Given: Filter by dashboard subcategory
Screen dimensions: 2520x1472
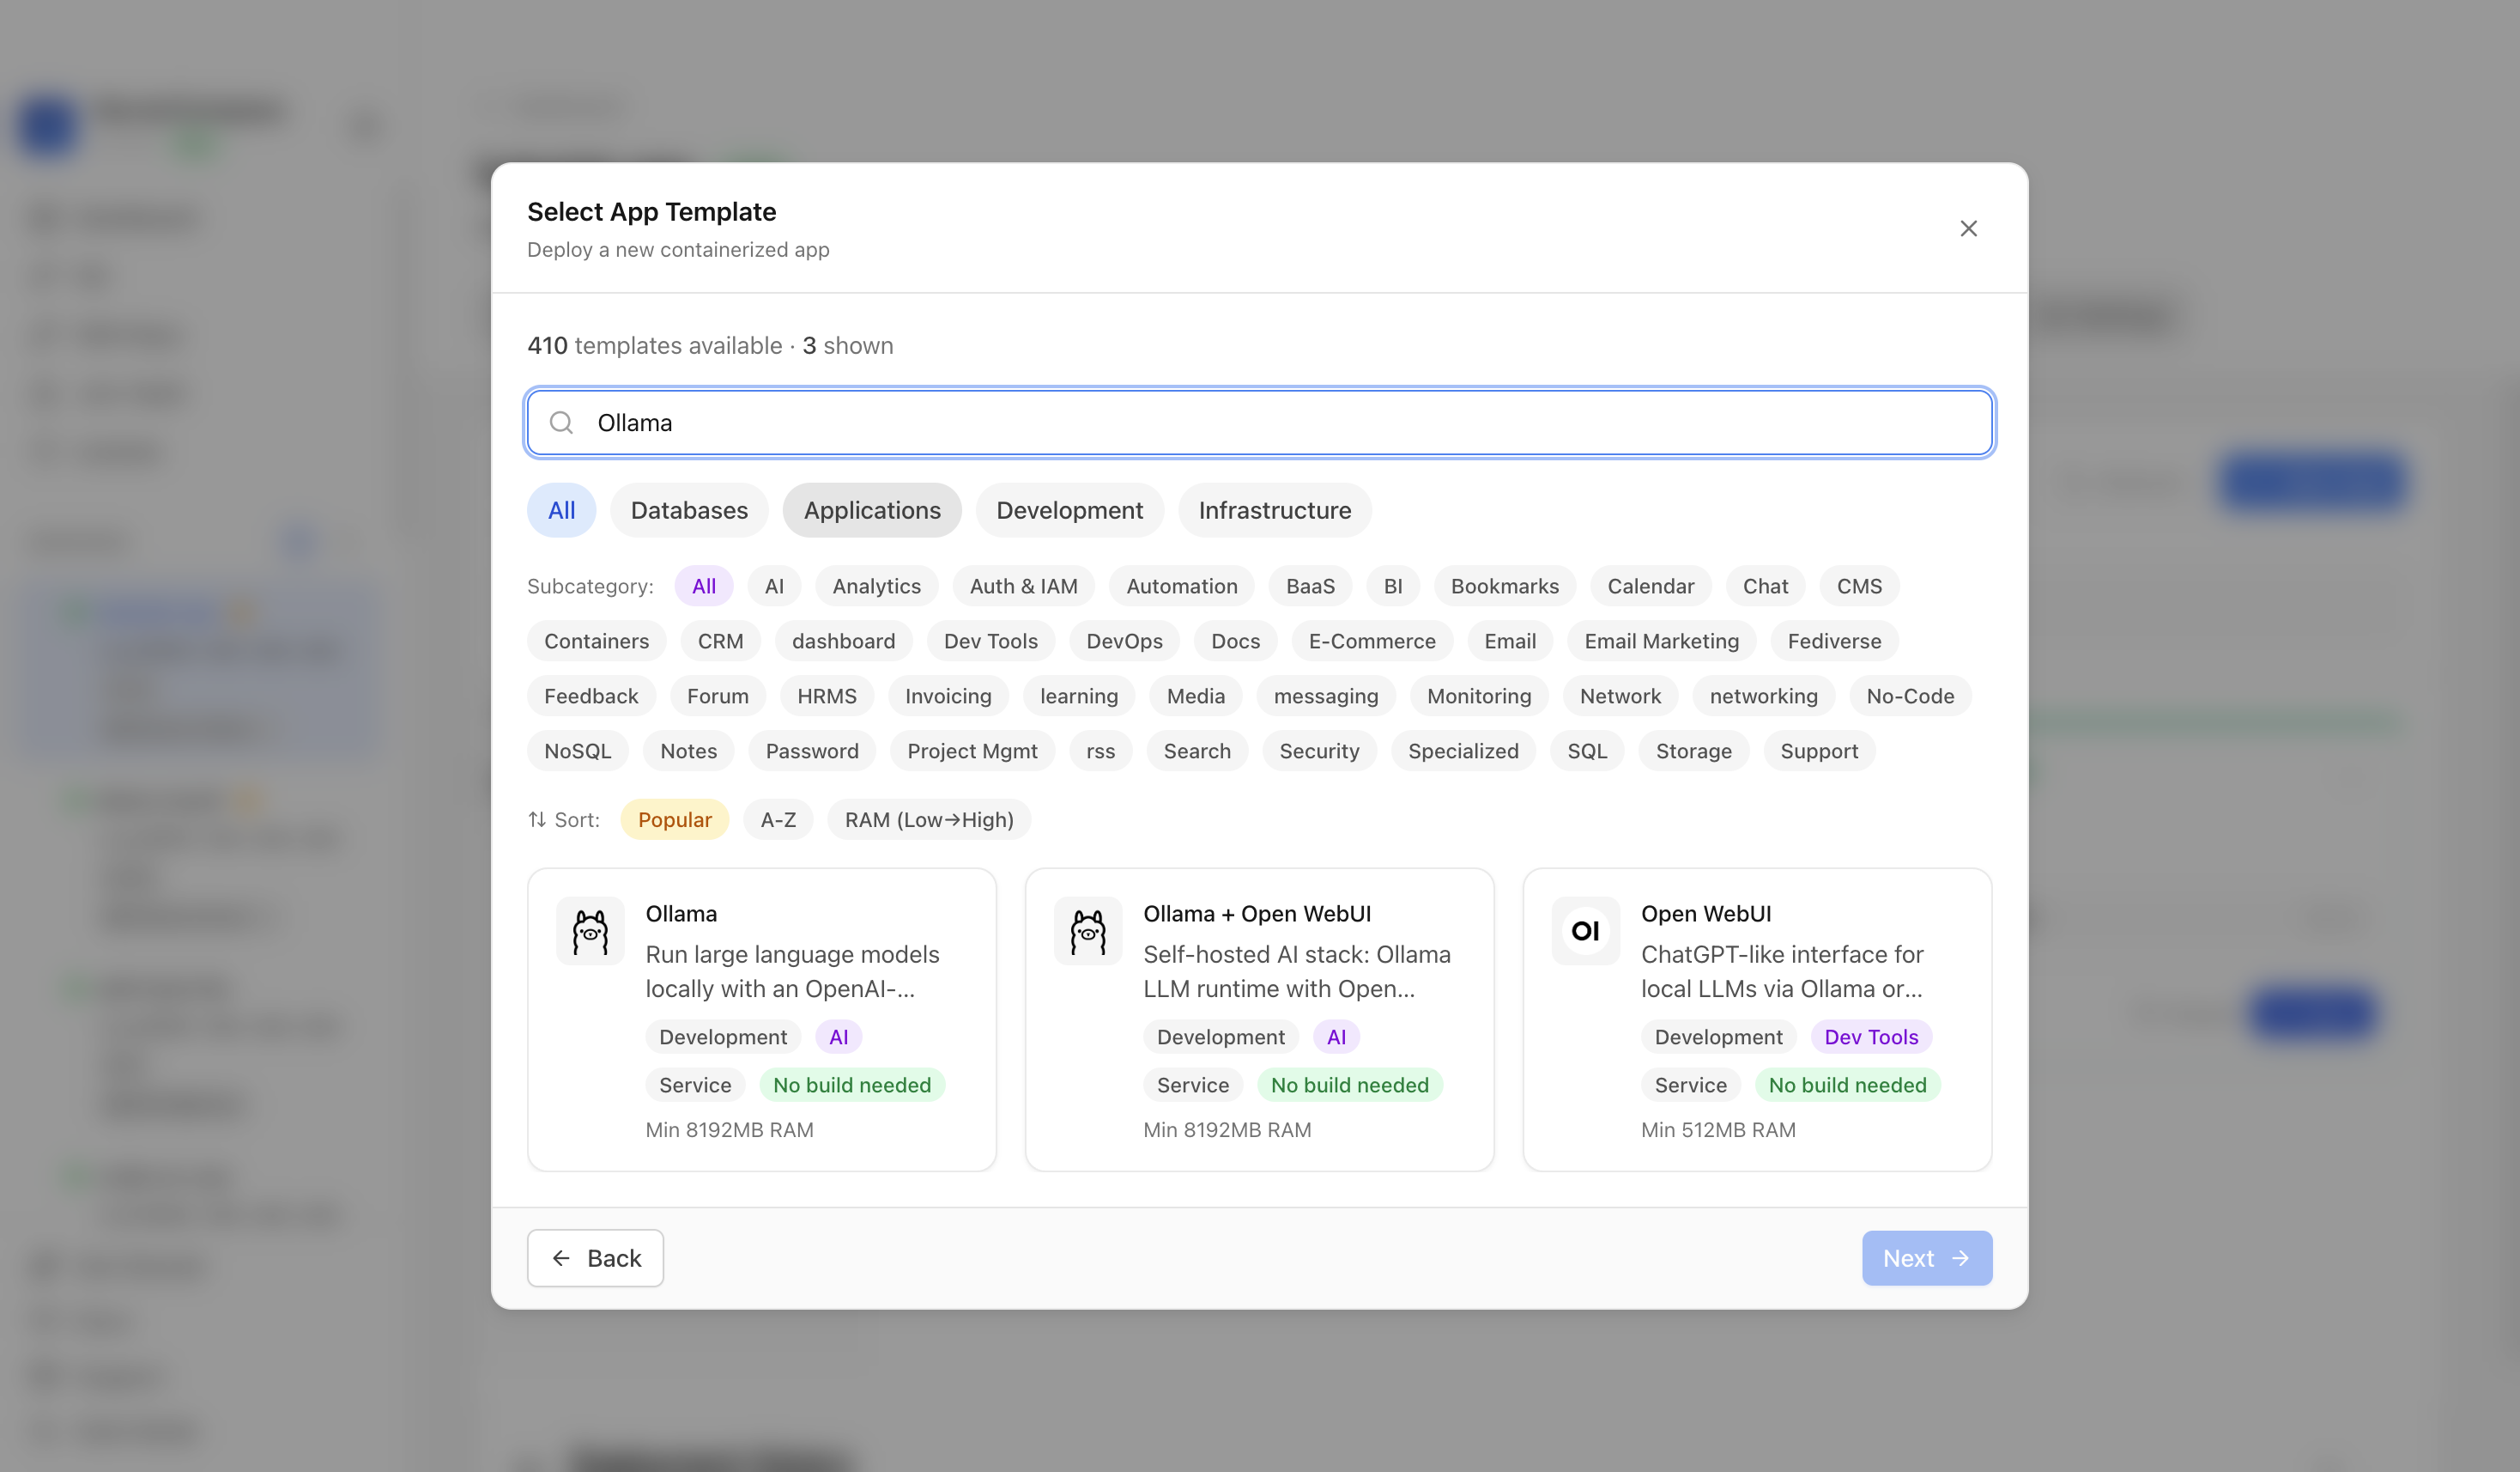Looking at the screenshot, I should tap(844, 642).
